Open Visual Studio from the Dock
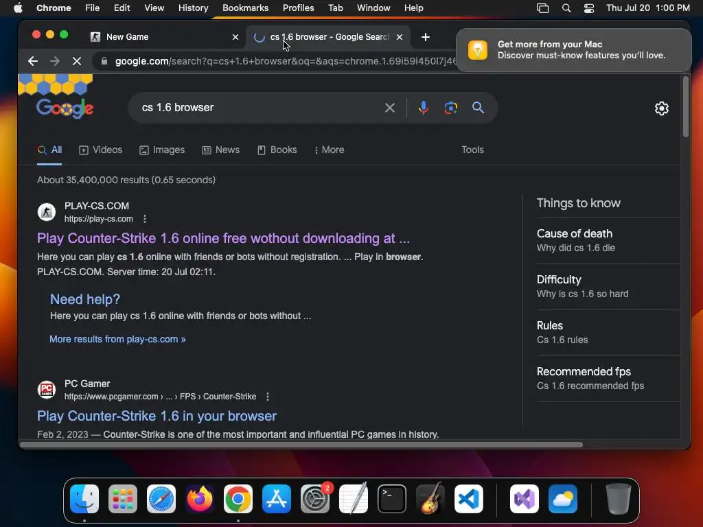This screenshot has width=703, height=527. click(525, 499)
